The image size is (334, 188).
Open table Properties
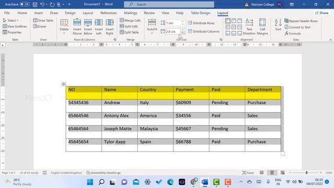[12, 32]
